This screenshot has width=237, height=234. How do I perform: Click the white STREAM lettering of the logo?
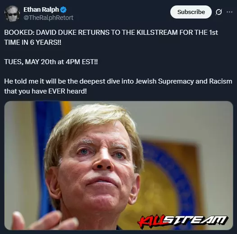(196, 220)
